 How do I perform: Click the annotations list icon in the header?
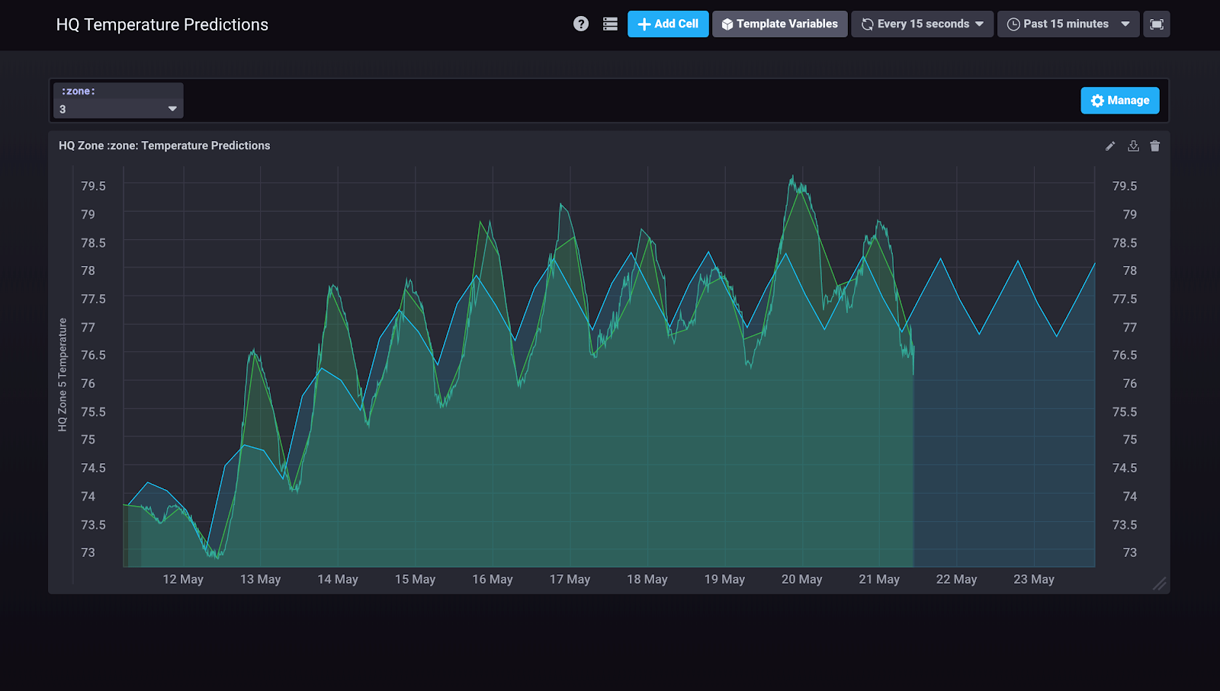tap(609, 24)
